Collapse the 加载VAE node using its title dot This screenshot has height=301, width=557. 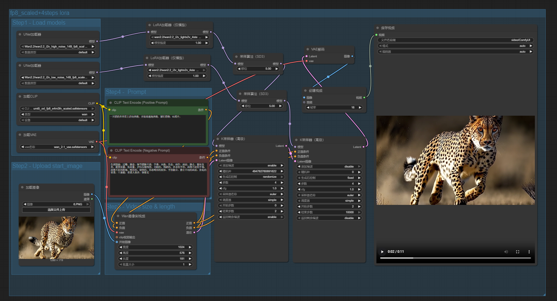(20, 135)
